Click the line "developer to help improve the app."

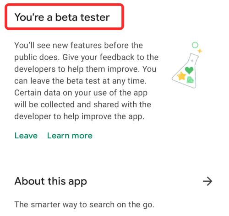79,116
